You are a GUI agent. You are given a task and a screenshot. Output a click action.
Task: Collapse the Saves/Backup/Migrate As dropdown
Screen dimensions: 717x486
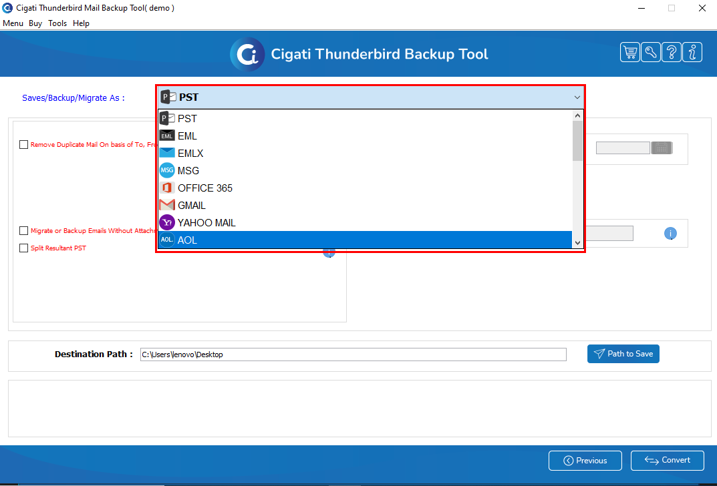coord(577,97)
